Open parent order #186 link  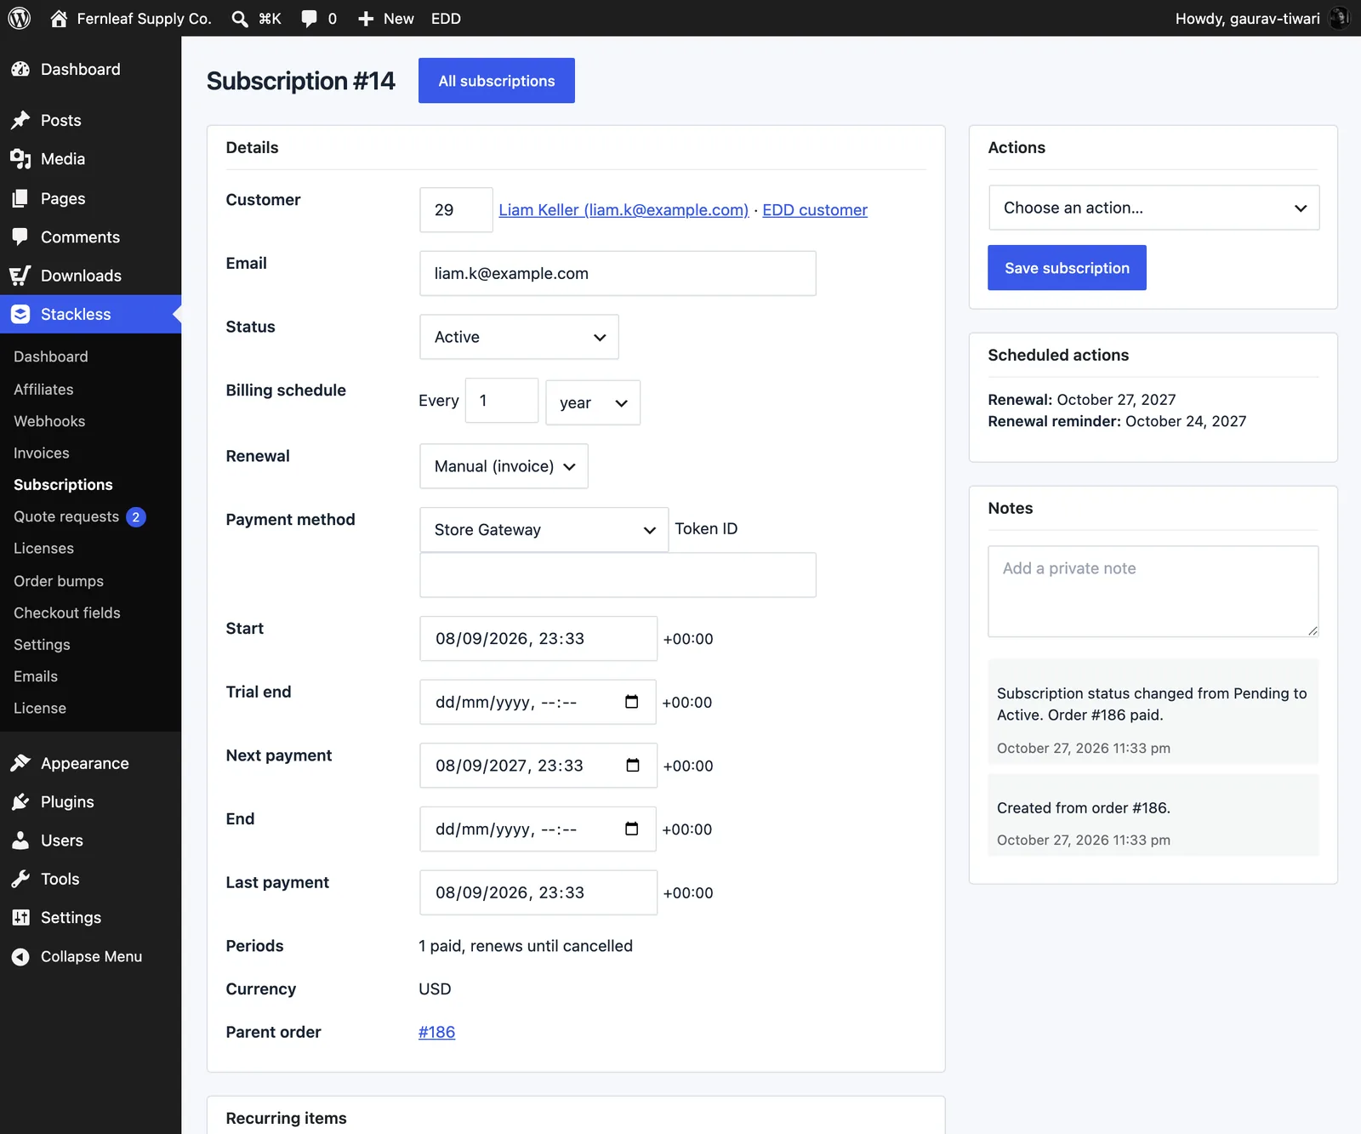pos(436,1032)
